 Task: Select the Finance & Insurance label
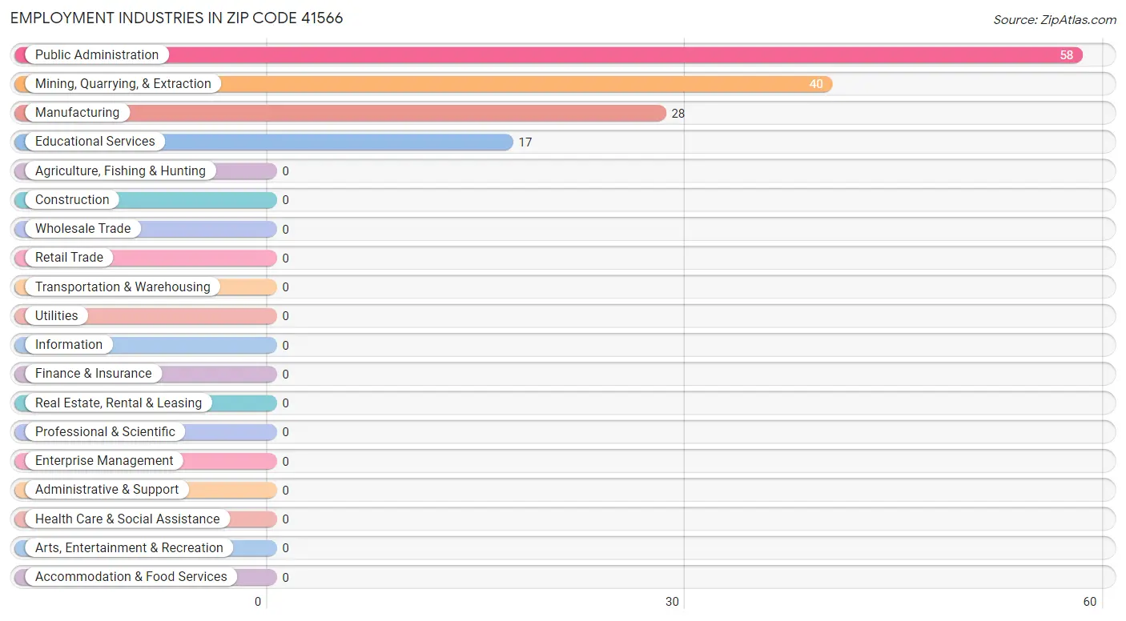[93, 373]
